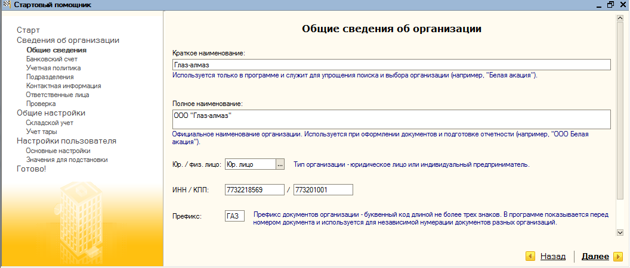Image resolution: width=630 pixels, height=268 pixels.
Task: Restore the Стартовый помощник window size
Action: (611, 5)
